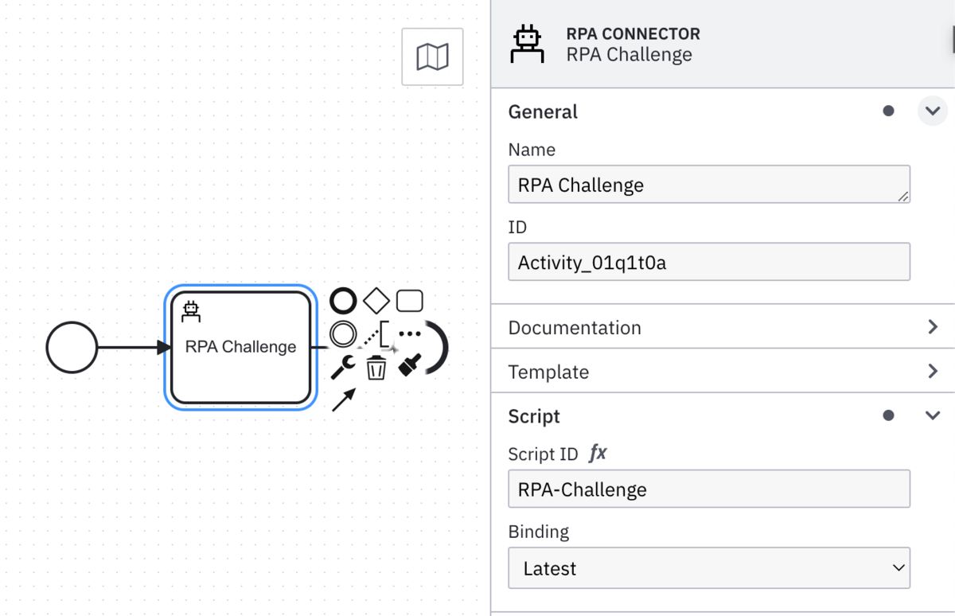The height and width of the screenshot is (616, 955).
Task: Collapse the Script section chevron
Action: pos(933,415)
